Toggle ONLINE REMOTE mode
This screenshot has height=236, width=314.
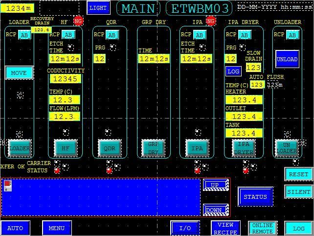tap(263, 228)
